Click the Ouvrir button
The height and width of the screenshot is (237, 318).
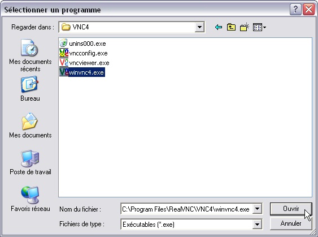(x=291, y=209)
